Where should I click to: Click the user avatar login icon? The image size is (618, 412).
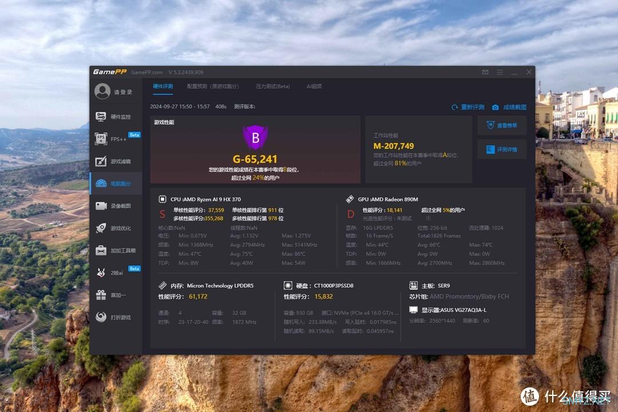(x=102, y=92)
